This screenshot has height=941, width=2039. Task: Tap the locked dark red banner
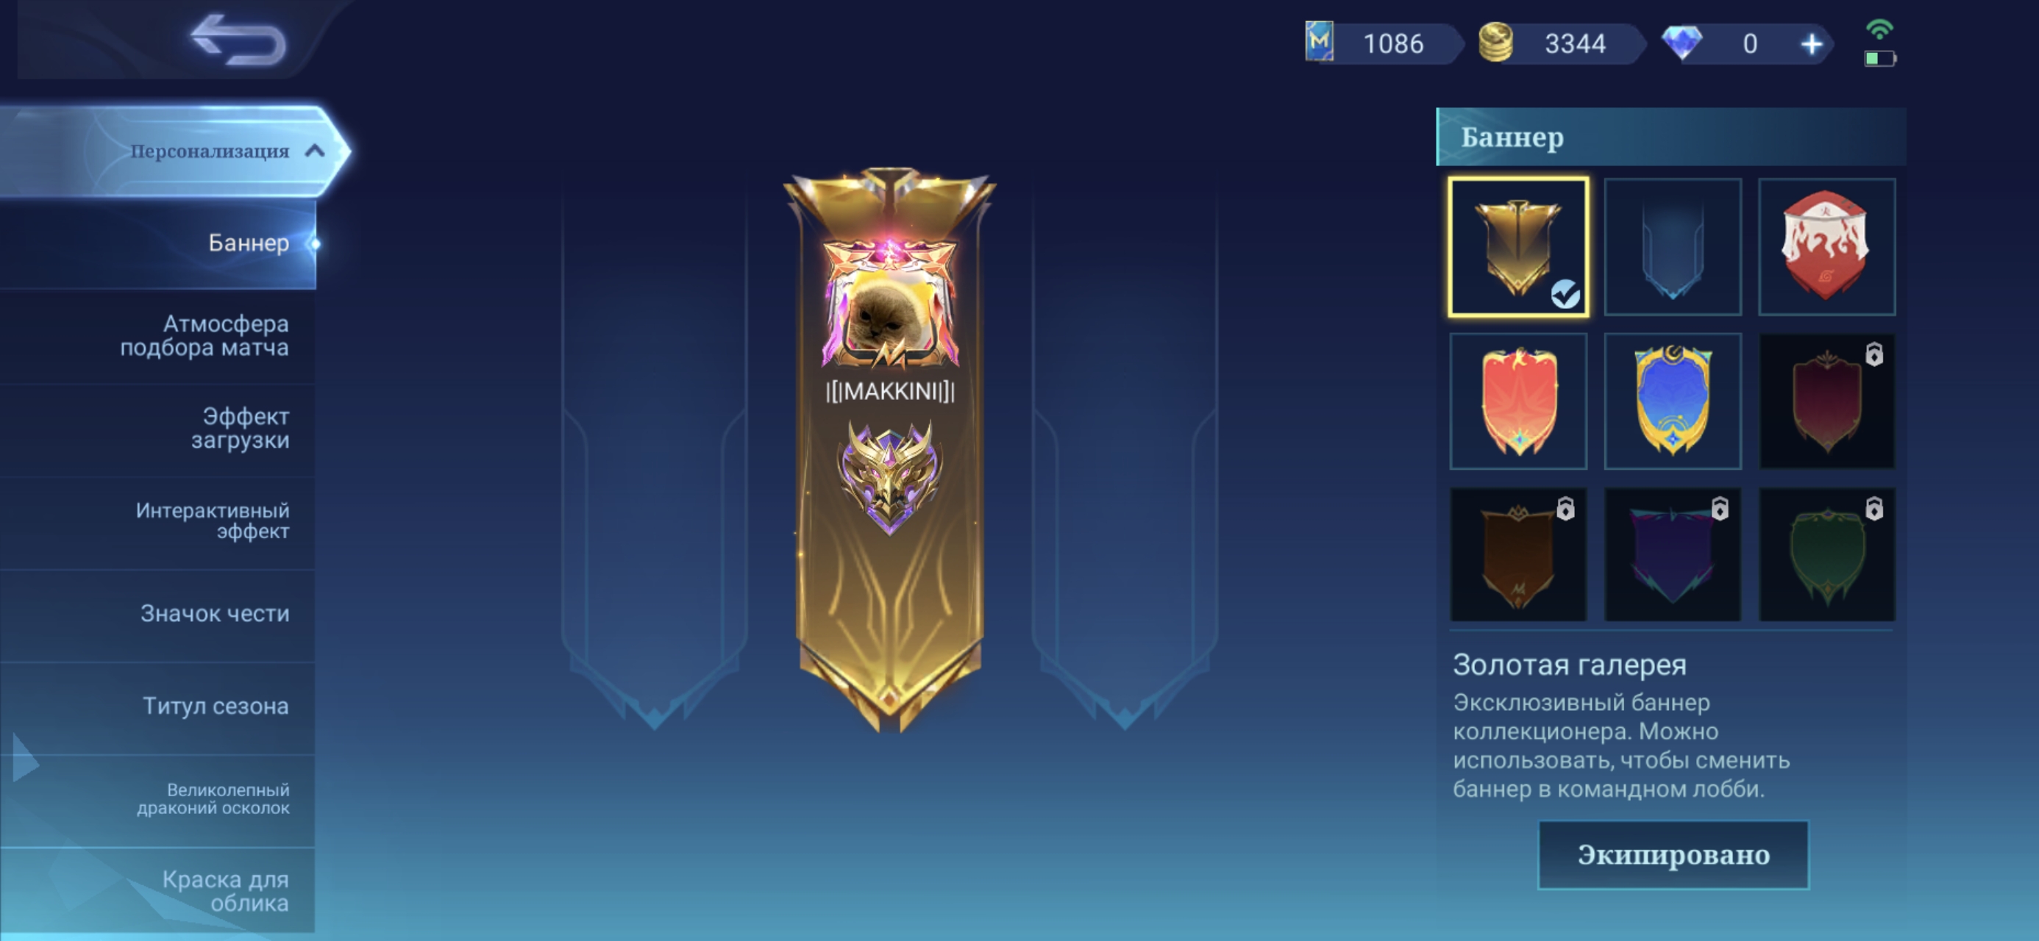tap(1826, 401)
